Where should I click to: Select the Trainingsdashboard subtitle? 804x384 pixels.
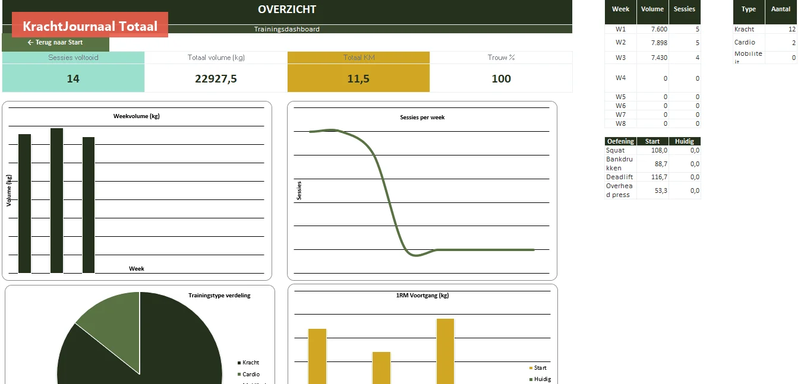pyautogui.click(x=287, y=29)
